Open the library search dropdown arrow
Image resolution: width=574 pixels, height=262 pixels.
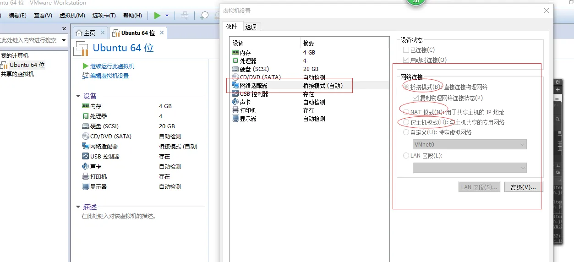coord(64,40)
